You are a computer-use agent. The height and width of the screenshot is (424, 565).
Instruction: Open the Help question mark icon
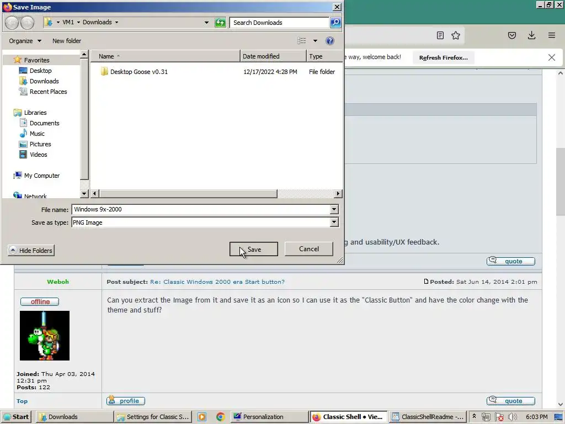click(x=330, y=41)
